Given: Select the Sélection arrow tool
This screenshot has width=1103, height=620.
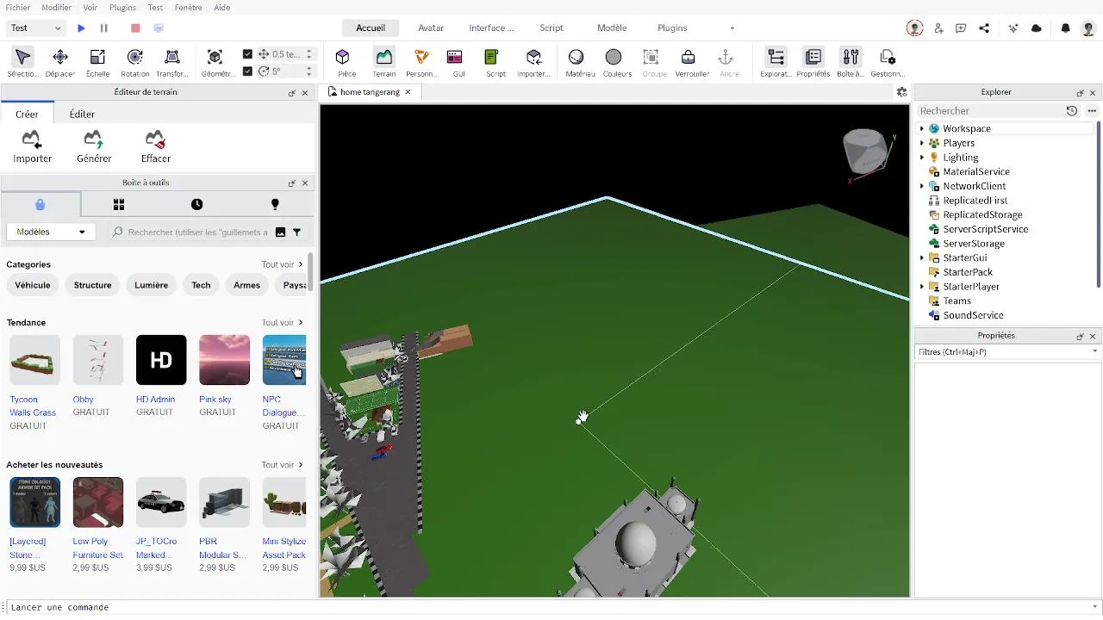Looking at the screenshot, I should (x=23, y=63).
